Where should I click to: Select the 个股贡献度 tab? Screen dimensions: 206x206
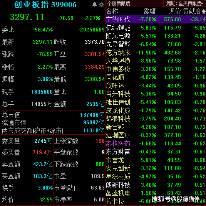click(119, 3)
